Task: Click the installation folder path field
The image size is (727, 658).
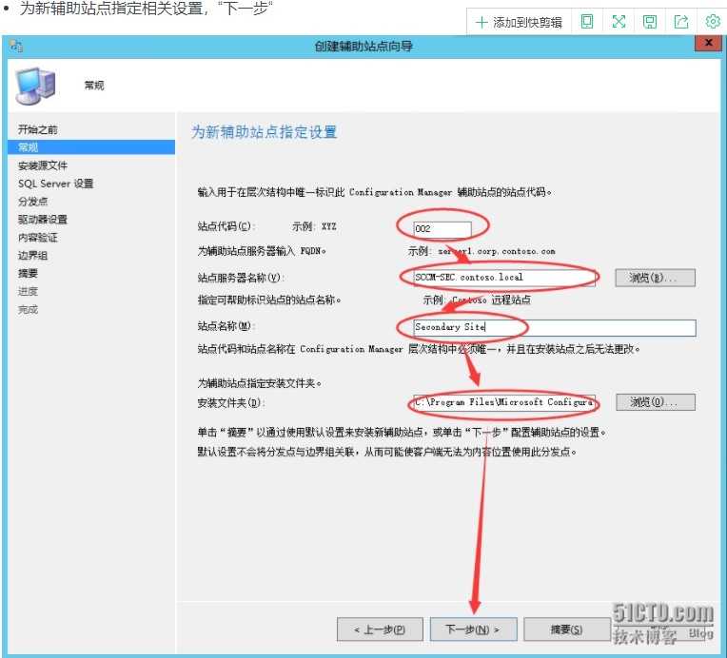Action: click(504, 402)
